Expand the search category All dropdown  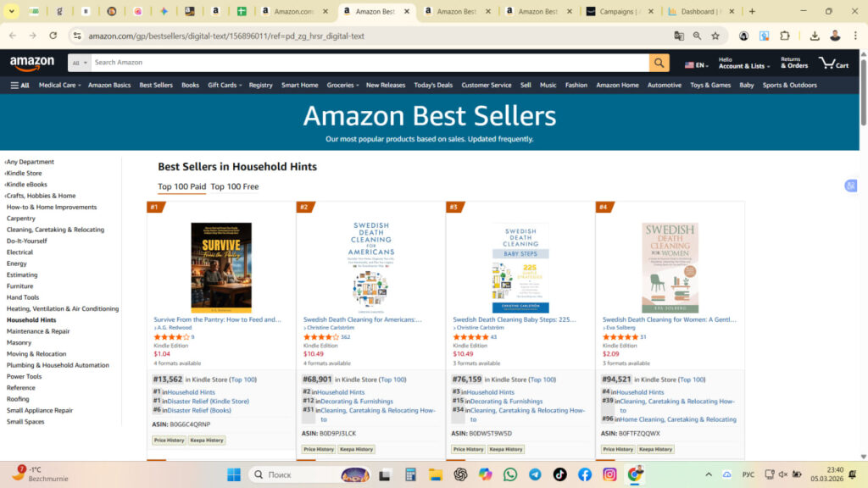[x=79, y=63]
